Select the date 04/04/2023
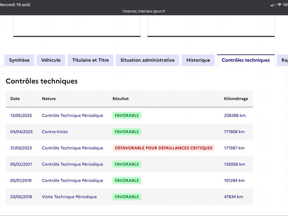Viewport: 288px width, 216px height. (x=21, y=132)
